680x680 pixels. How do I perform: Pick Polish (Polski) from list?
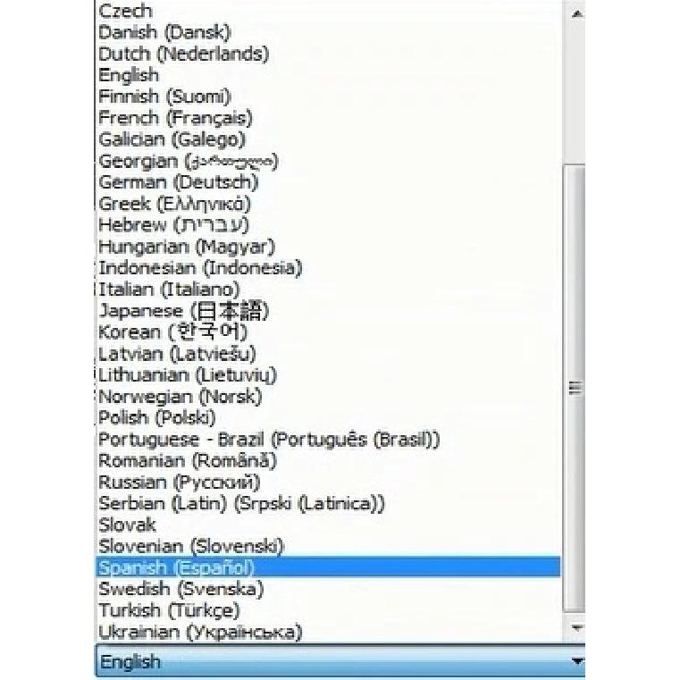[328, 417]
